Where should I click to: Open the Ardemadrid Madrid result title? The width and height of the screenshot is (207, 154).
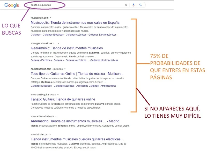75,121
